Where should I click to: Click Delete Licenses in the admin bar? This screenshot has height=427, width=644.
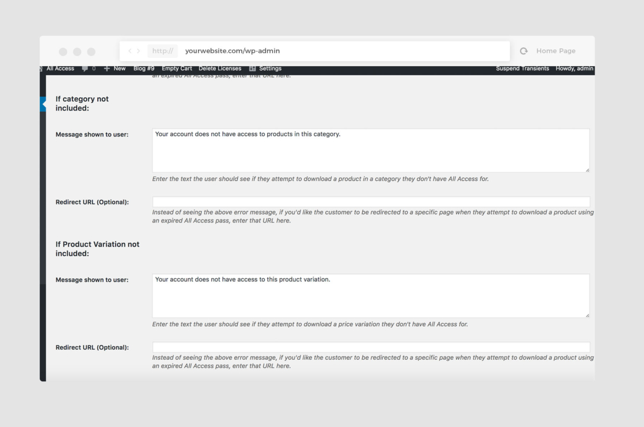coord(219,69)
